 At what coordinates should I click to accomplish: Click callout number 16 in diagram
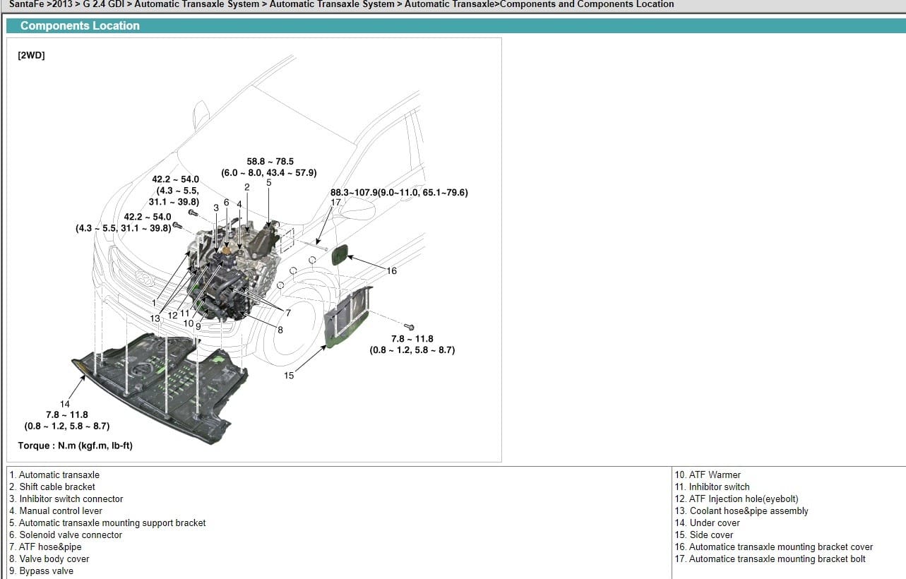point(392,271)
